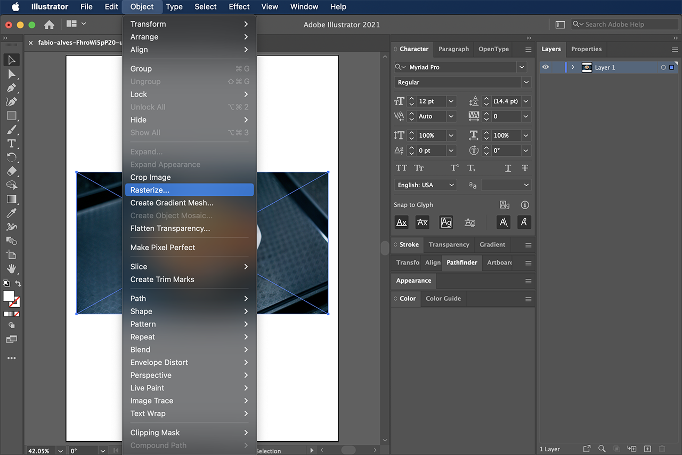
Task: Select the Eraser tool
Action: 12,171
